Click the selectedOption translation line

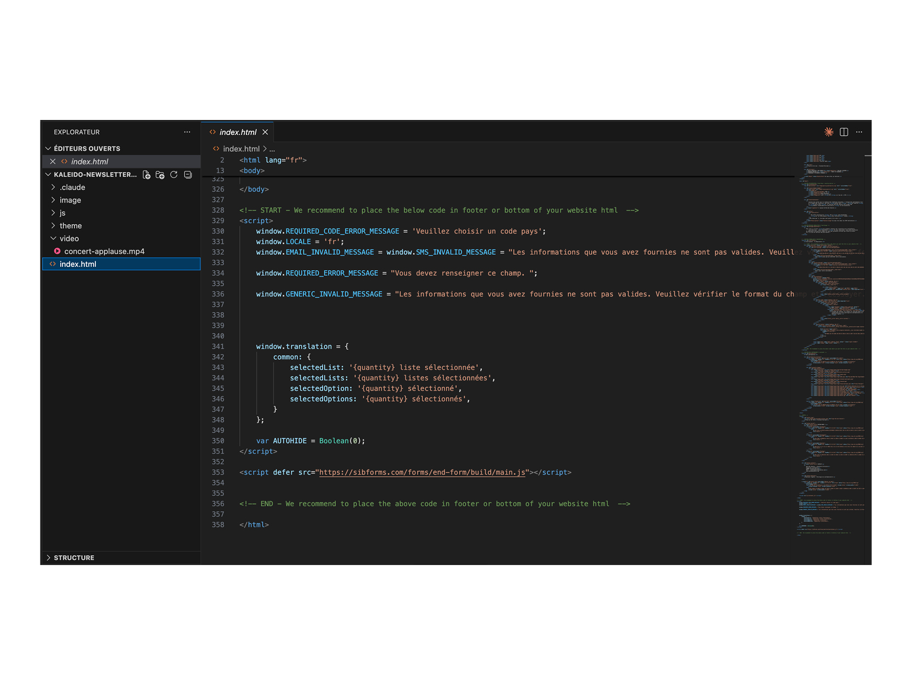click(376, 389)
